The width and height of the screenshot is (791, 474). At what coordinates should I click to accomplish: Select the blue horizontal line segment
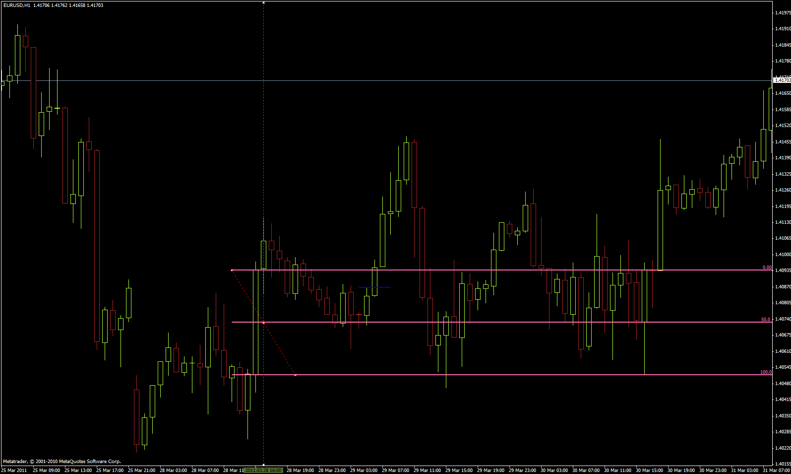click(x=375, y=287)
